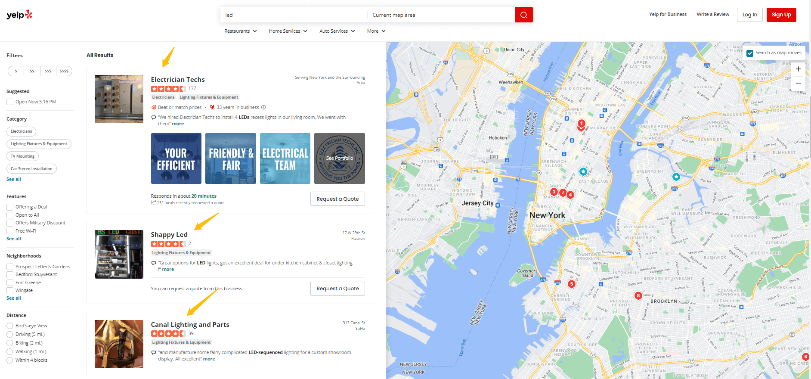The image size is (811, 379).
Task: Click Canal Lighting and Parts star rating
Action: 168,333
